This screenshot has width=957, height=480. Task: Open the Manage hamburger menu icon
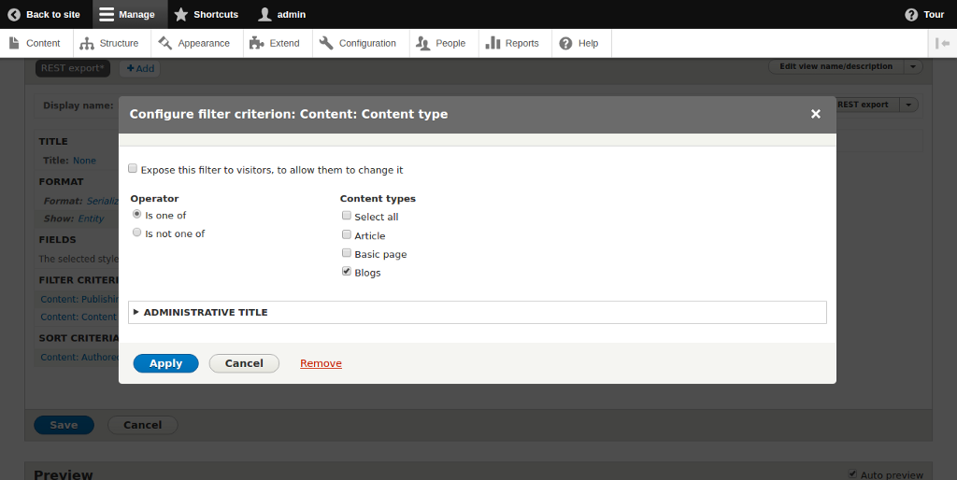pos(107,15)
